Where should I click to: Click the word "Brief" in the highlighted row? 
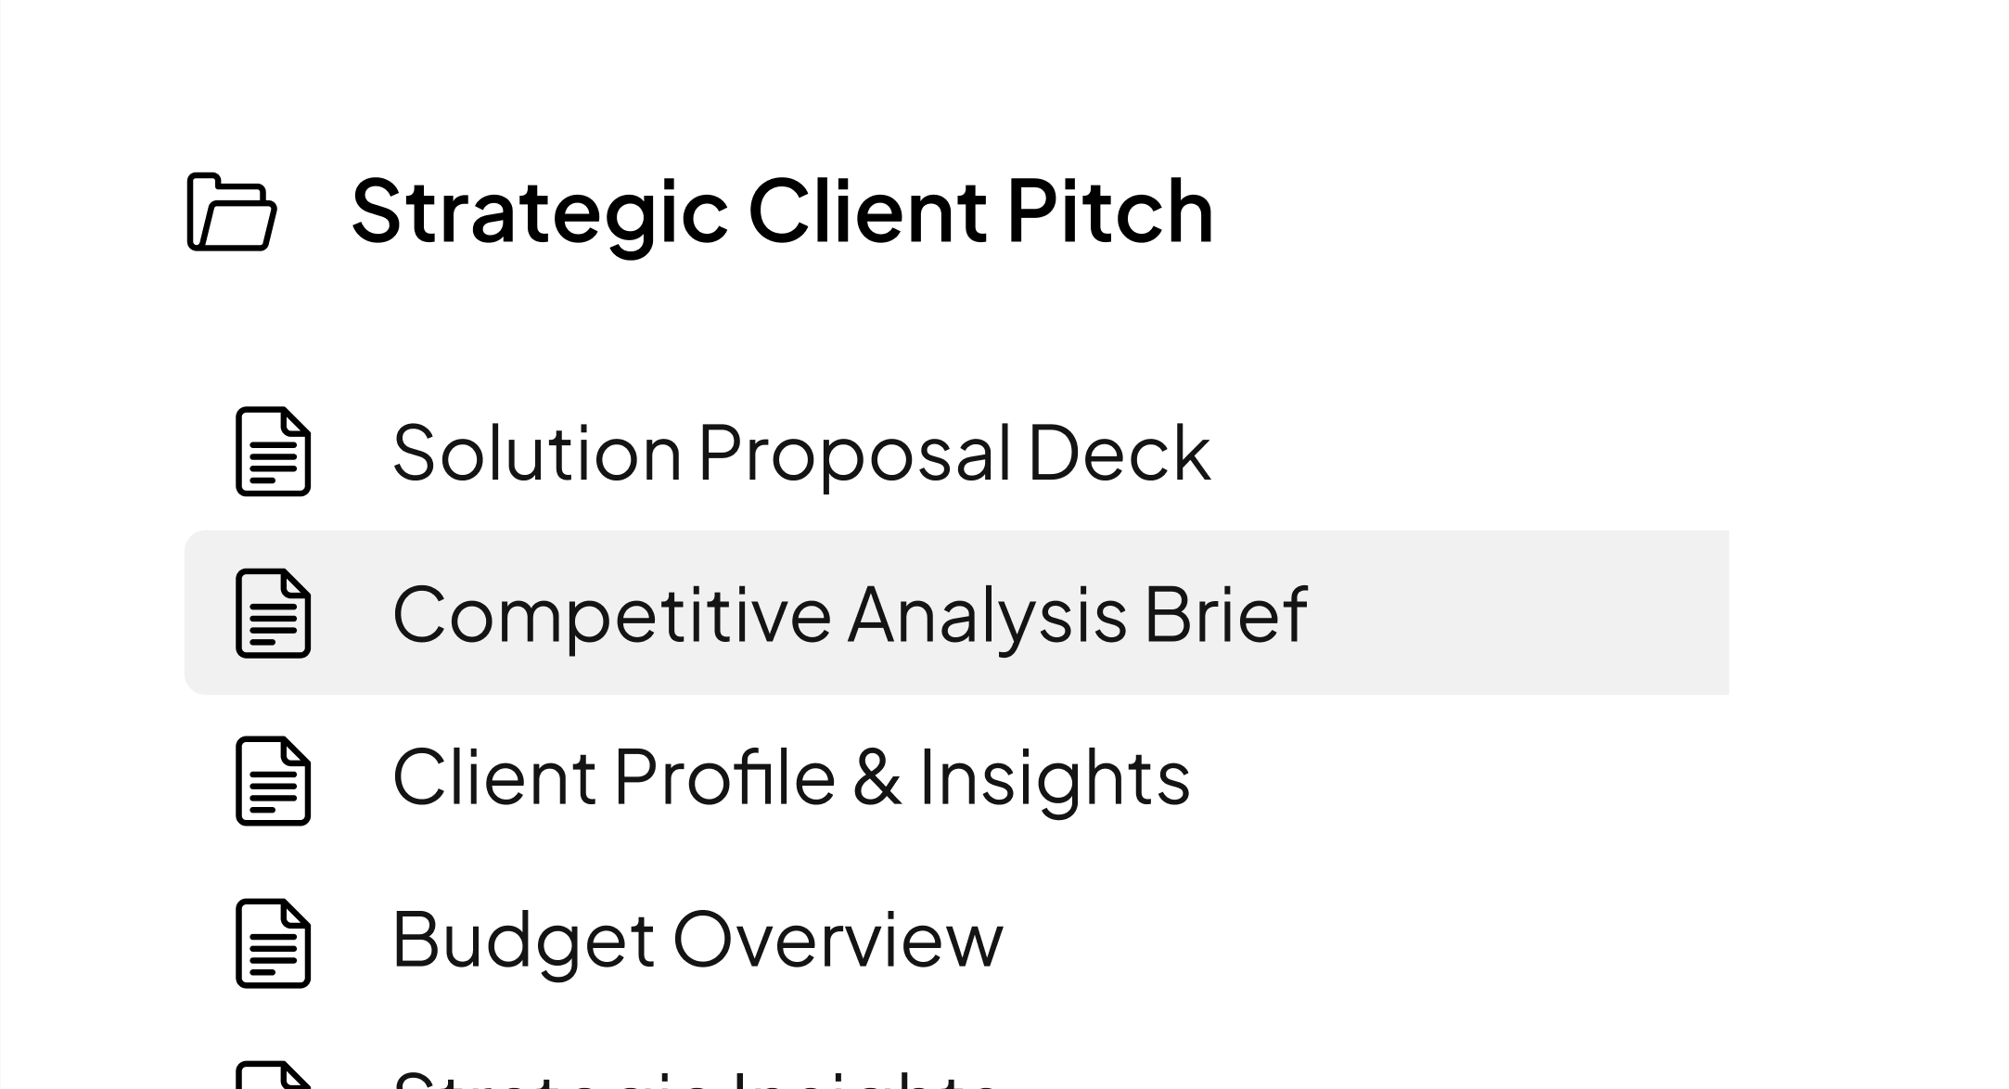pyautogui.click(x=1225, y=614)
